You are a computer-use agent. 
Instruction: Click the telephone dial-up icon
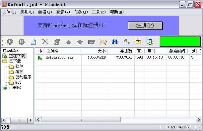click(x=138, y=42)
